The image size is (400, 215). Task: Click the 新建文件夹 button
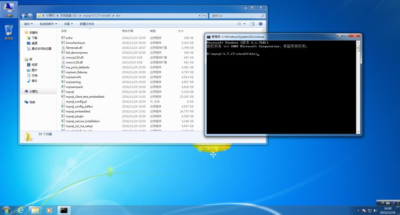click(x=87, y=24)
